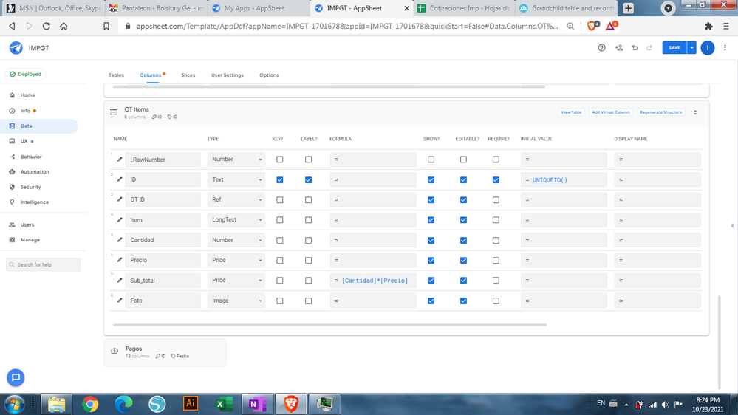The width and height of the screenshot is (738, 415).
Task: Open the Number type dropdown for _RowNumber
Action: click(x=236, y=160)
